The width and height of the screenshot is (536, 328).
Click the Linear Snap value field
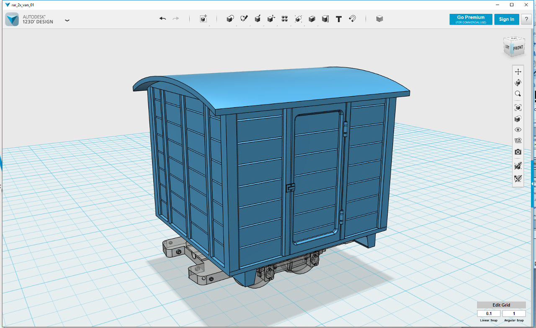489,314
